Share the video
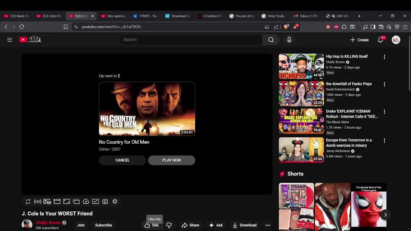Screen dimensions: 411x231 [190, 225]
